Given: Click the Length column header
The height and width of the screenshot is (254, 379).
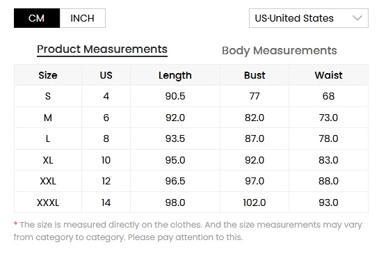Looking at the screenshot, I should [x=175, y=75].
